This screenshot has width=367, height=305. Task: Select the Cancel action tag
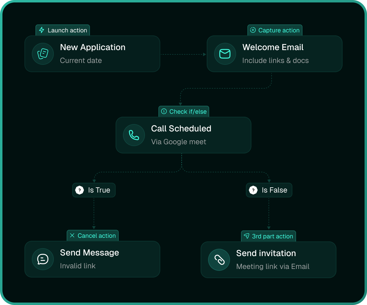click(93, 236)
